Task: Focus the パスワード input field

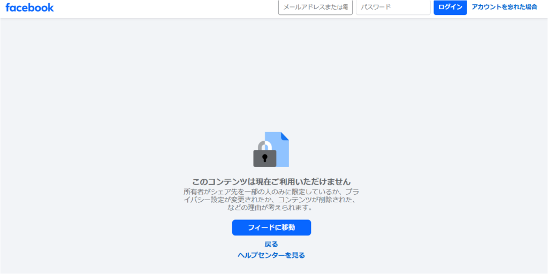Action: 393,7
